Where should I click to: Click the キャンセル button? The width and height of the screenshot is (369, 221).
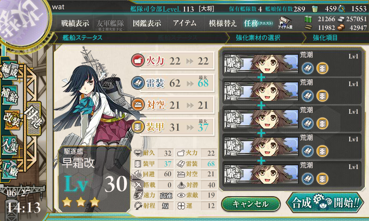pos(250,204)
